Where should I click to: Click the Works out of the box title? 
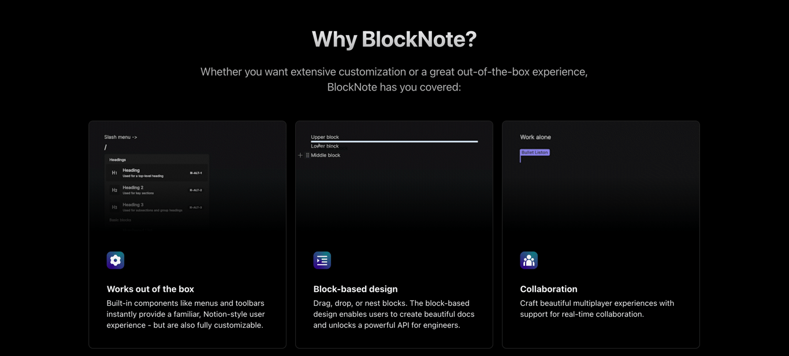tap(150, 289)
